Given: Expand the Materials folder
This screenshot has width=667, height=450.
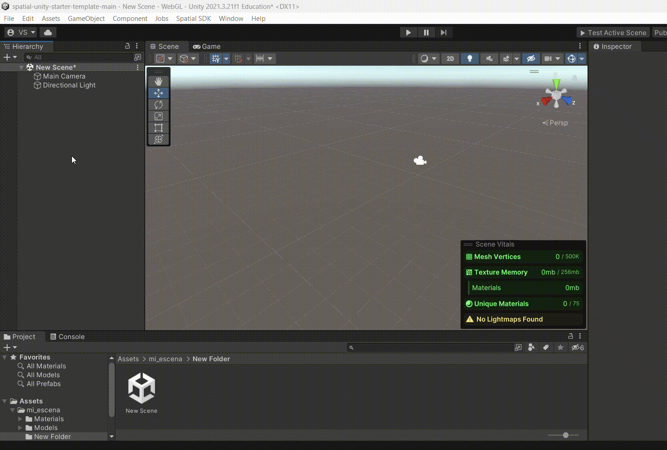Looking at the screenshot, I should pos(20,419).
